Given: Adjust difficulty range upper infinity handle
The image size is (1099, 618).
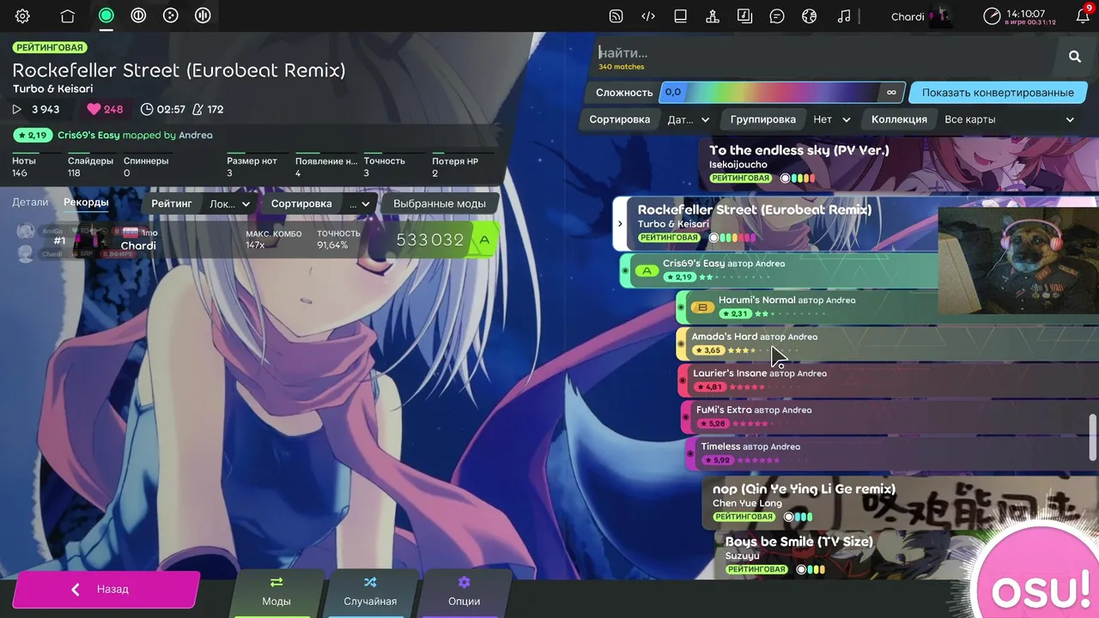Looking at the screenshot, I should [x=891, y=92].
